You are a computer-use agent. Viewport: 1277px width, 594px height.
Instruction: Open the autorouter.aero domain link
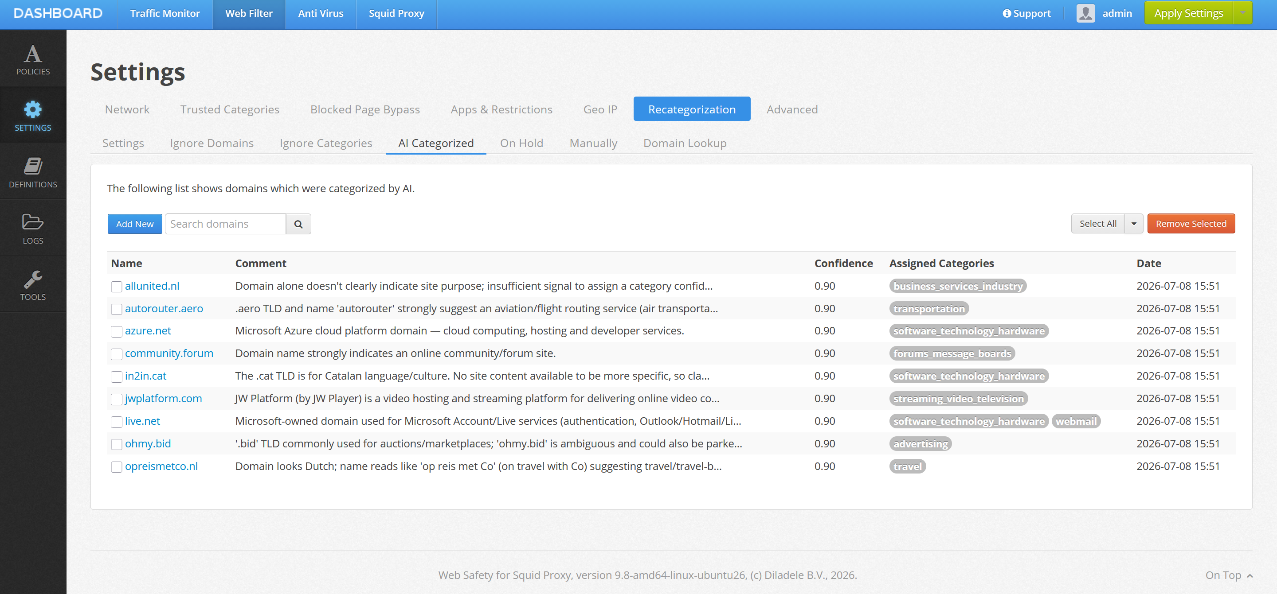(x=164, y=309)
